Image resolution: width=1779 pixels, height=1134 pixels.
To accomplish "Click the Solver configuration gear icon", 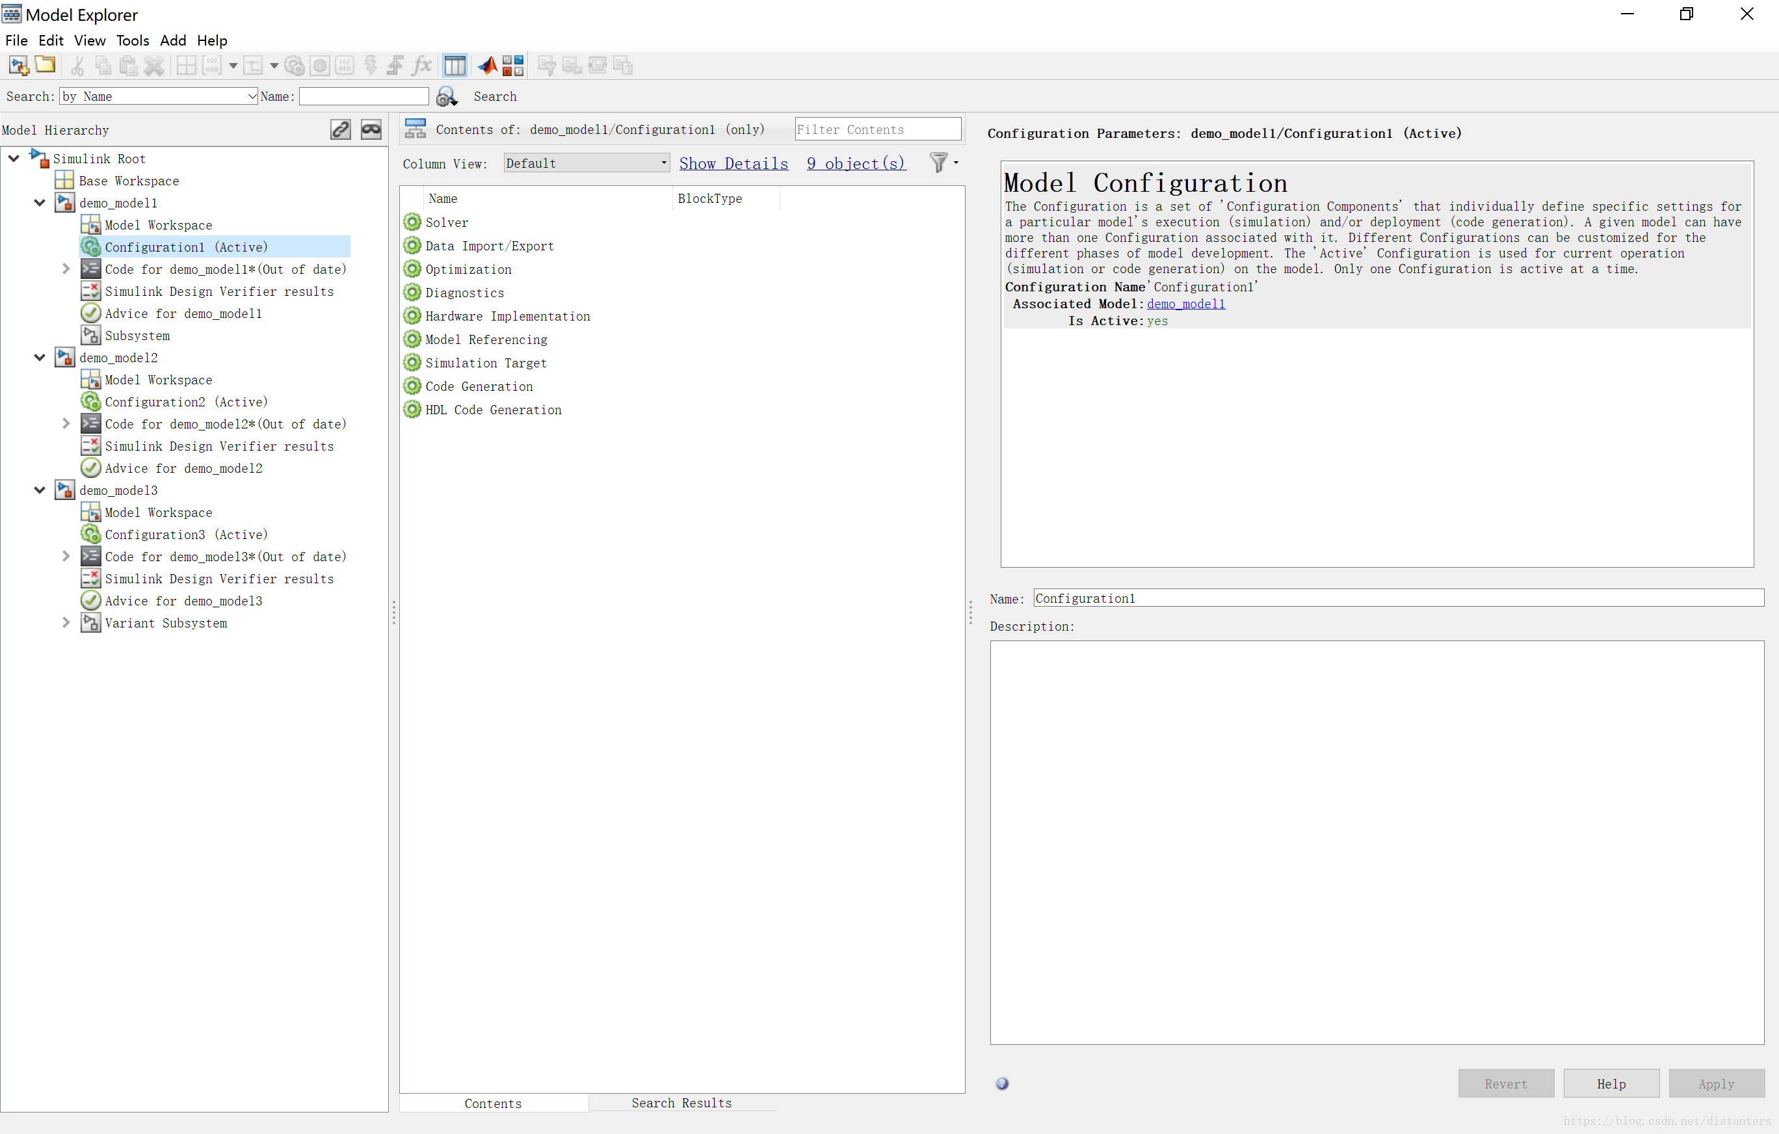I will click(412, 222).
